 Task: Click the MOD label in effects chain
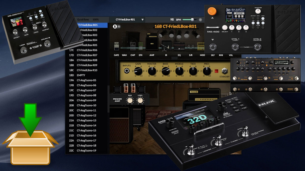pyautogui.click(x=202, y=55)
